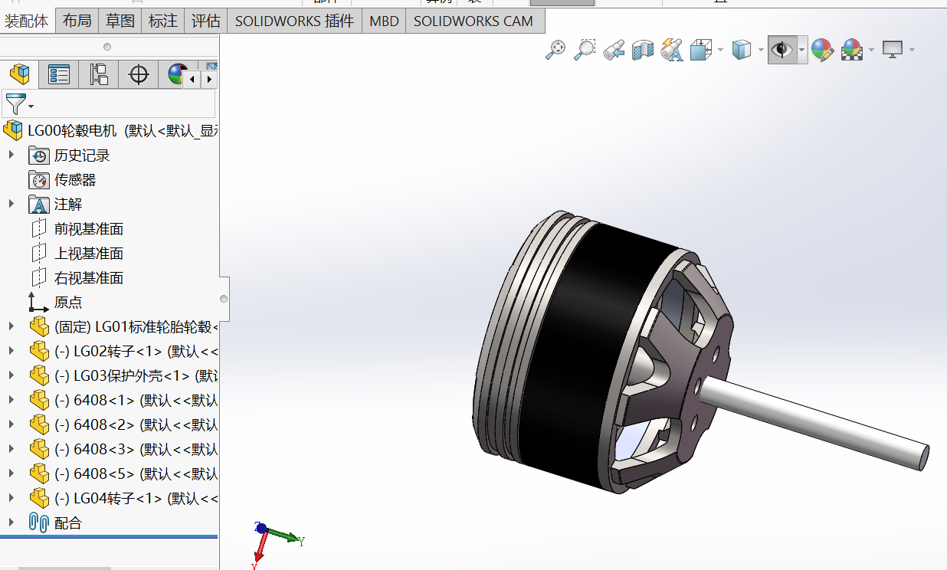
Task: Click the 前视基准面 plane icon
Action: point(38,229)
